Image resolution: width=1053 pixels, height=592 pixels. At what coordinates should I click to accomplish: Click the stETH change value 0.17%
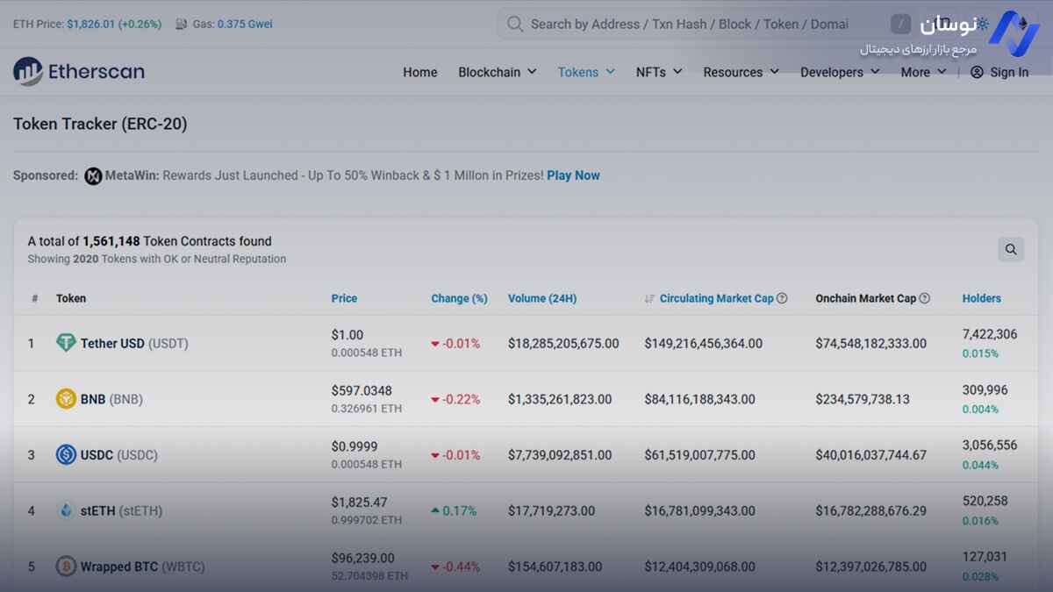coord(460,510)
